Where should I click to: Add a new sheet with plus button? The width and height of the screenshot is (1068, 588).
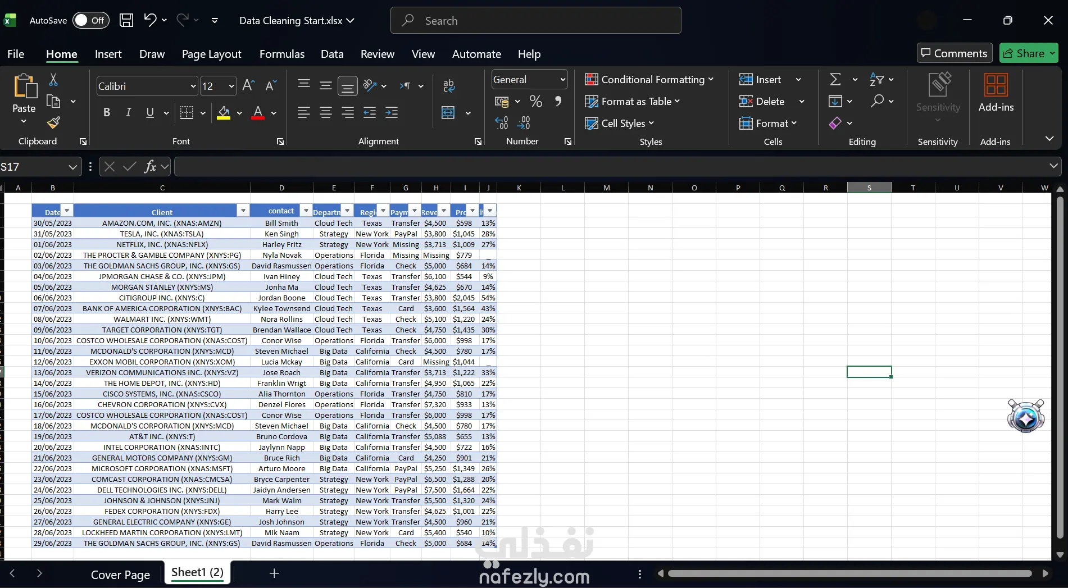click(x=274, y=573)
